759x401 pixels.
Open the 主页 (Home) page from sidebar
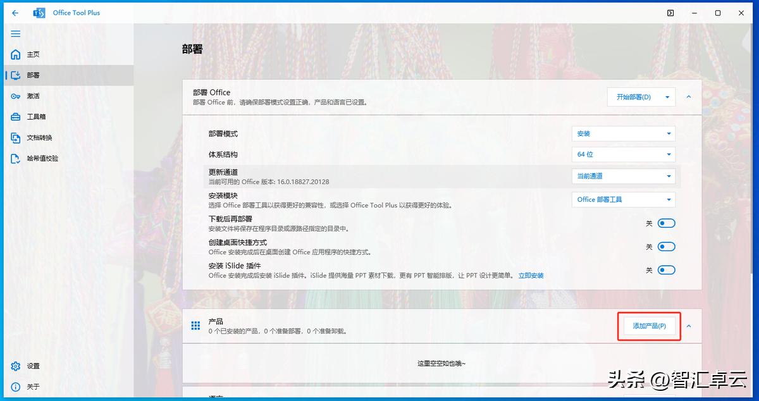coord(38,54)
